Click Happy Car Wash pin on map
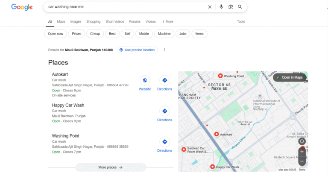 coord(212,167)
